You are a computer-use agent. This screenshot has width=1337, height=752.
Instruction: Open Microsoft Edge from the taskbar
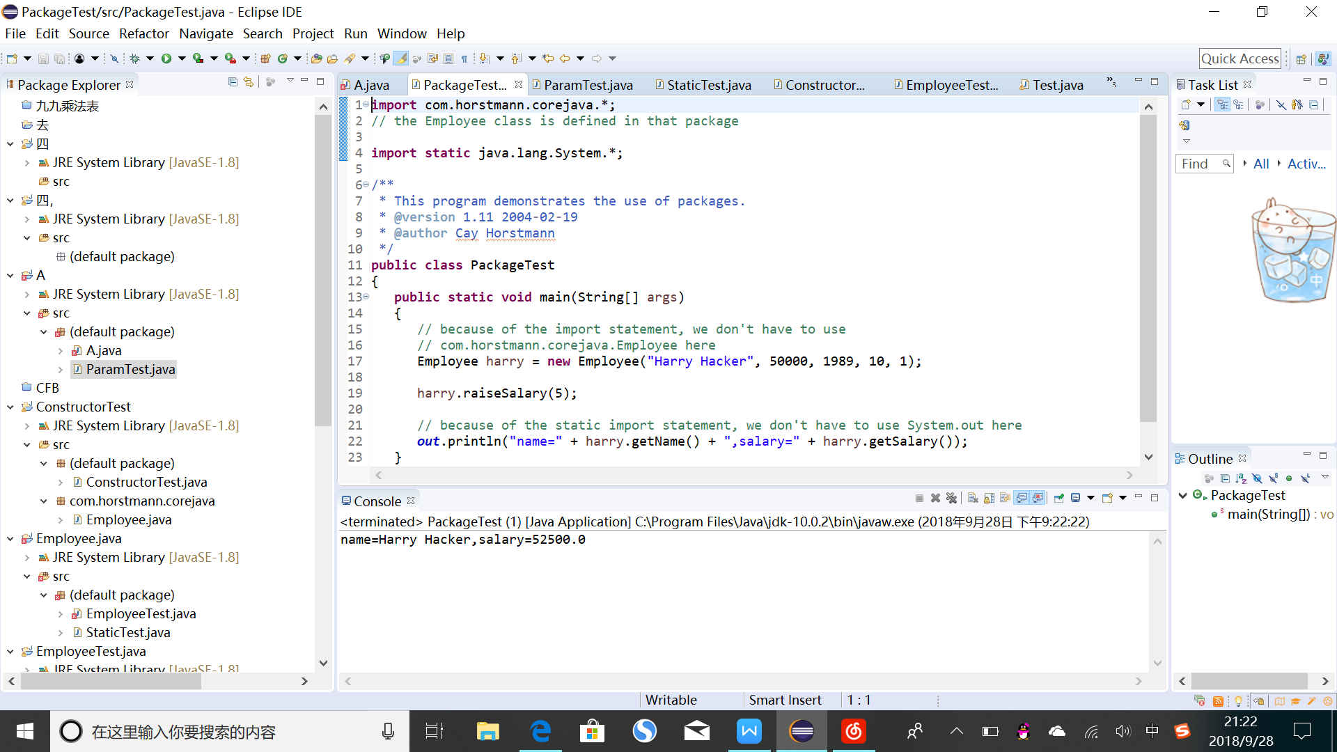point(540,731)
